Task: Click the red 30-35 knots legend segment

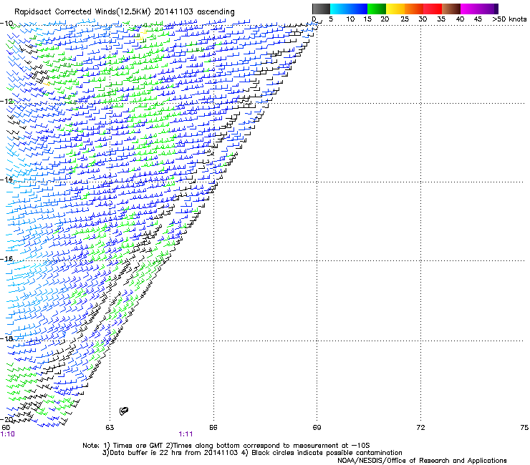Action: tap(433, 9)
